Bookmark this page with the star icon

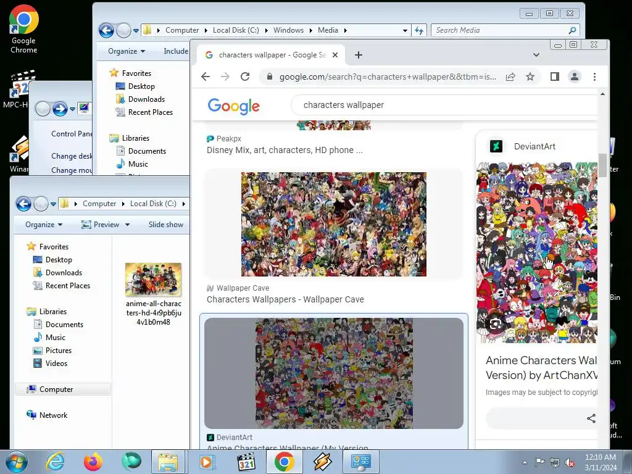pos(530,77)
